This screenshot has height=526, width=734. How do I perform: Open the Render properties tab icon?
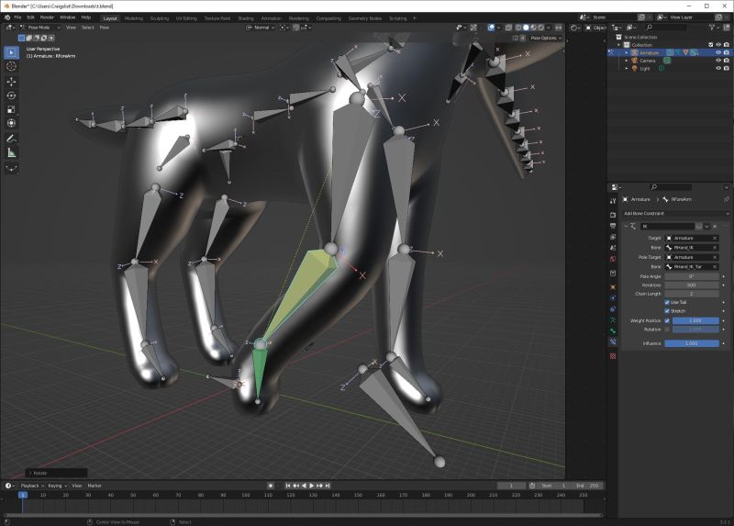click(x=613, y=215)
